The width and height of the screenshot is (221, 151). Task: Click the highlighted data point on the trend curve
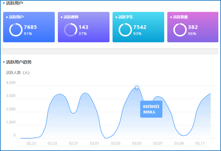[137, 87]
